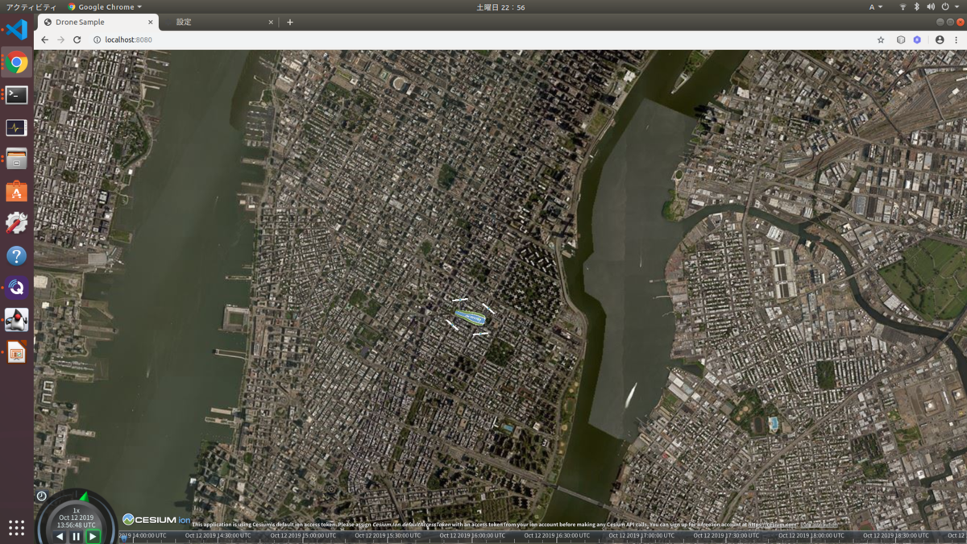967x544 pixels.
Task: Go back in browser history
Action: [44, 39]
